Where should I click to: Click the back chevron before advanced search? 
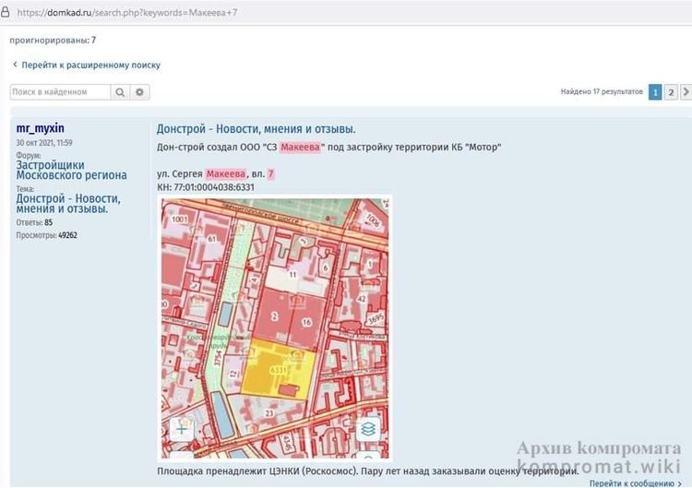(15, 65)
